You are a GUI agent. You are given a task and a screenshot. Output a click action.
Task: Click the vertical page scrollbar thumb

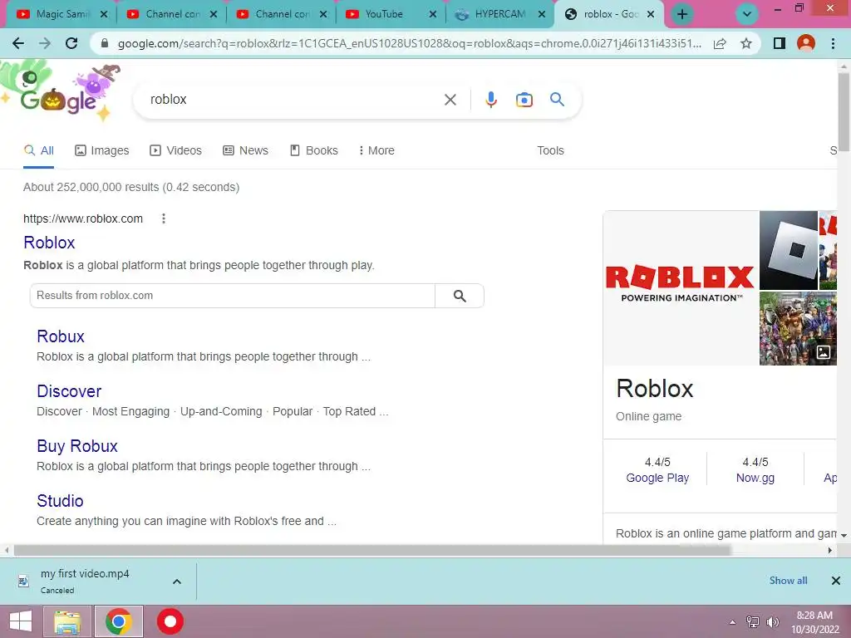point(844,111)
